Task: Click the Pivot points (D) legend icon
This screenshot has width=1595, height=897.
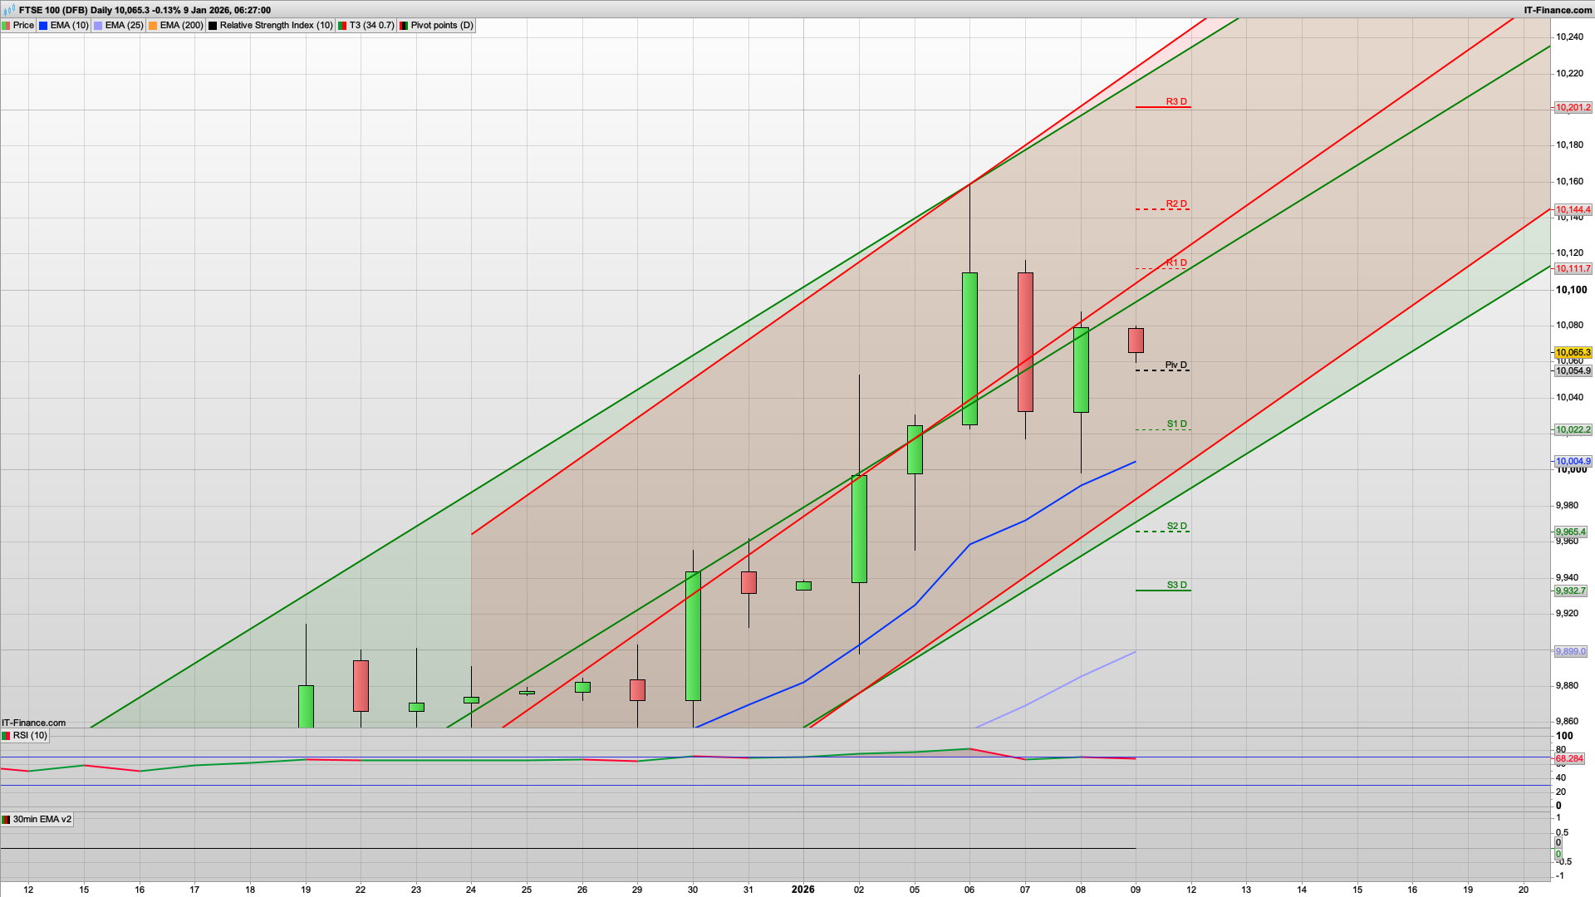Action: [x=404, y=25]
